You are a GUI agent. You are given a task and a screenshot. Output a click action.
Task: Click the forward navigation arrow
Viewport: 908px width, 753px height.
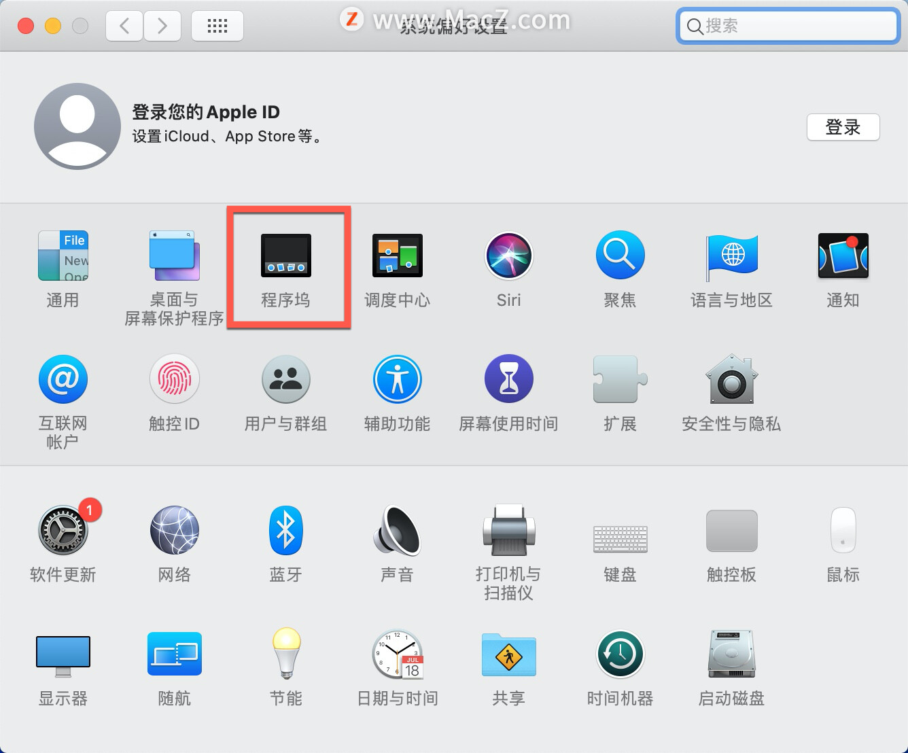tap(162, 26)
